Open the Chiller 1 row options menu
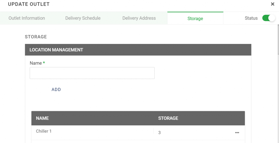This screenshot has height=143, width=279. tap(237, 133)
